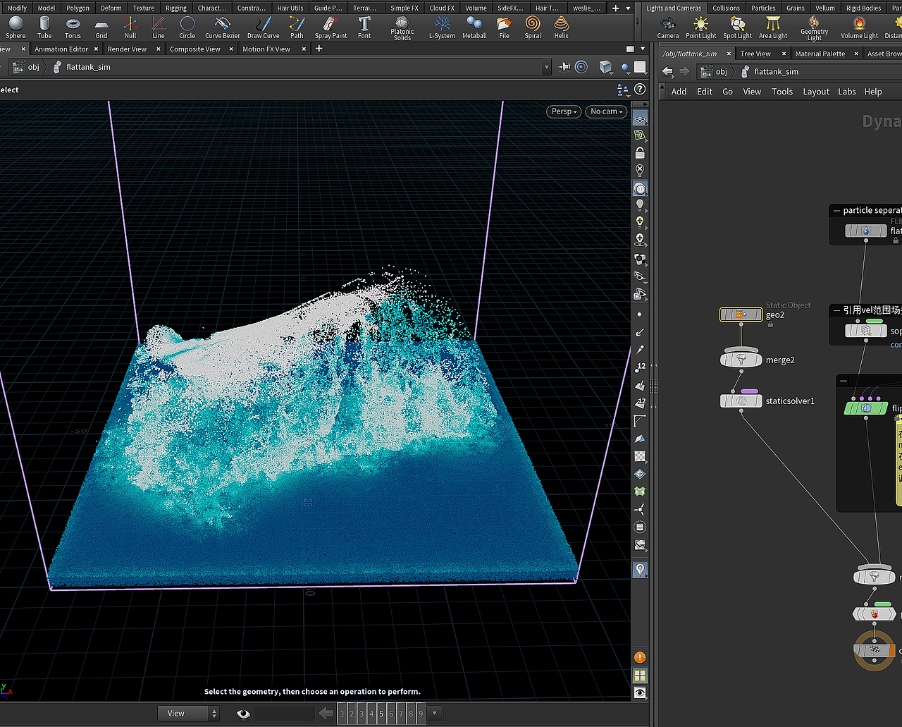The image size is (902, 727).
Task: Open the View selector at the bottom toolbar
Action: point(178,713)
